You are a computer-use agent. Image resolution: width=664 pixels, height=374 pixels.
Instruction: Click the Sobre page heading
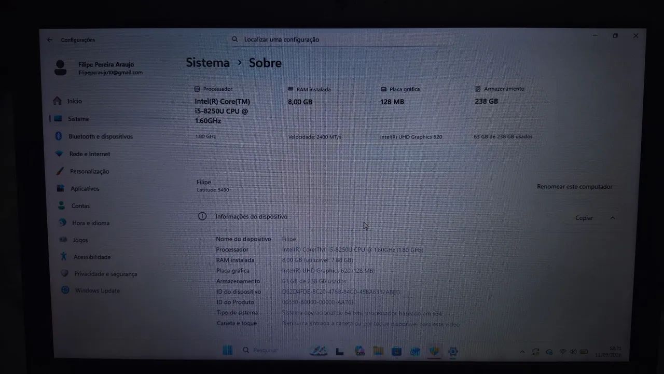pyautogui.click(x=265, y=63)
